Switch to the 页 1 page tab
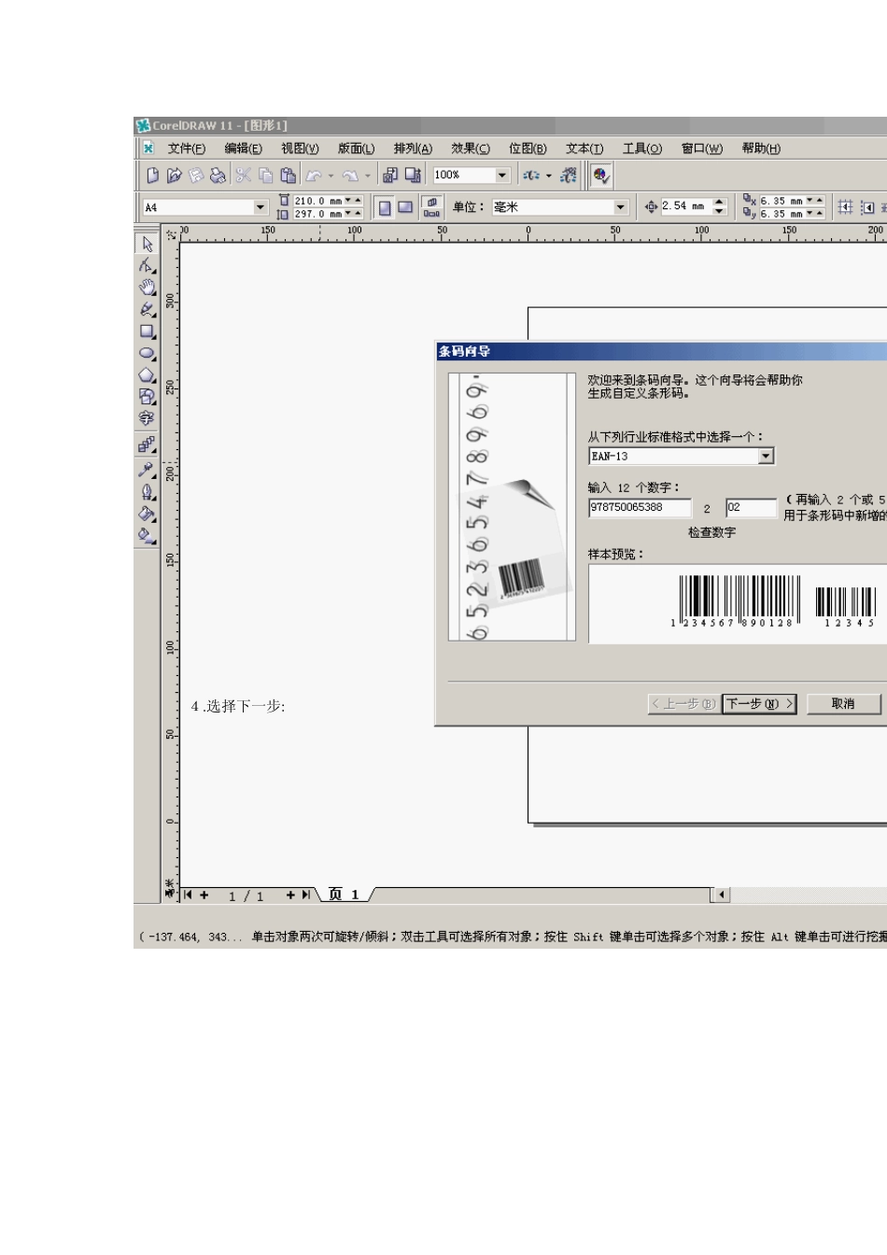Screen dimensions: 887x1255 click(x=345, y=895)
